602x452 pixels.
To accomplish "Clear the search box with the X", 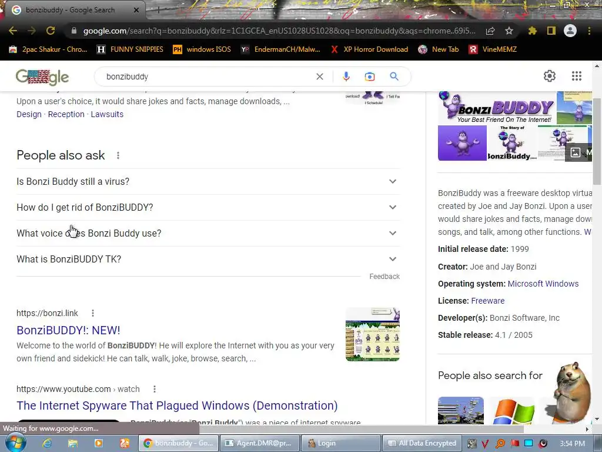I will coord(319,77).
